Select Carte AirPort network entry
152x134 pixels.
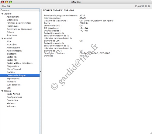[x=13, y=94]
